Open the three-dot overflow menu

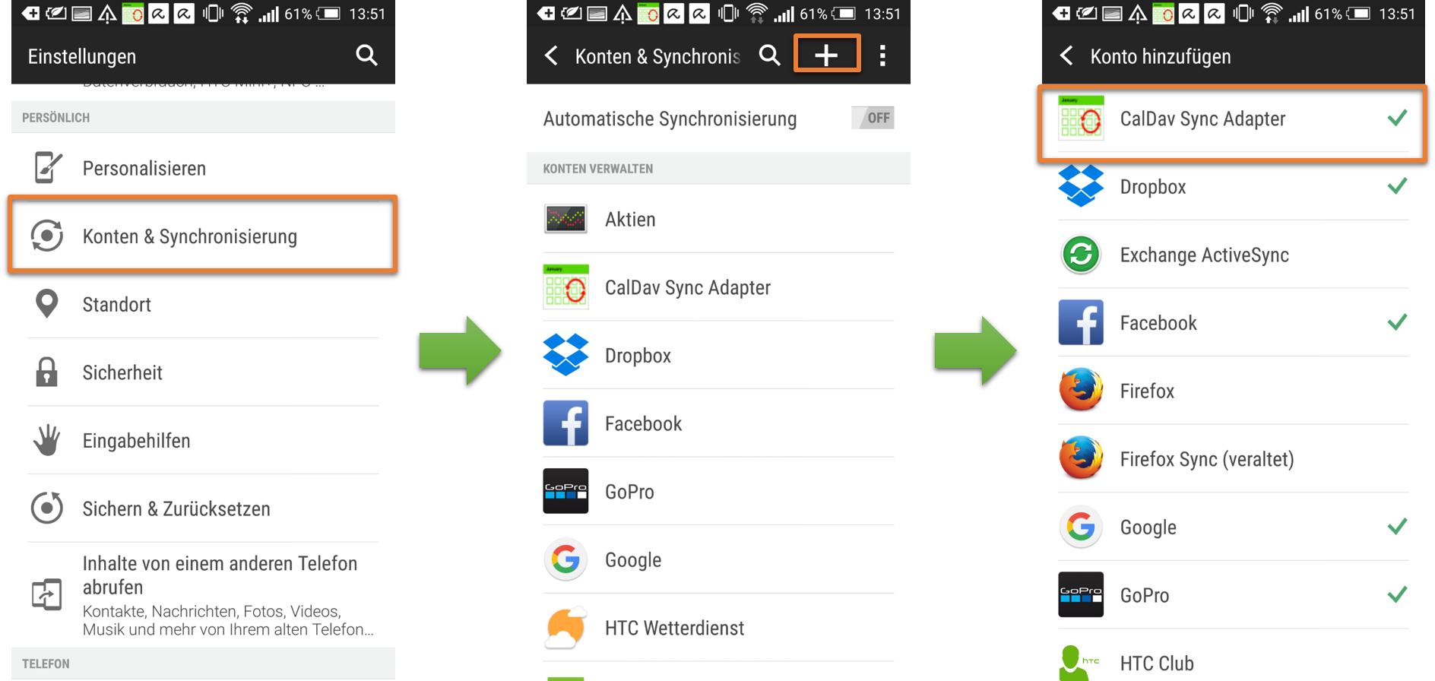coord(882,55)
